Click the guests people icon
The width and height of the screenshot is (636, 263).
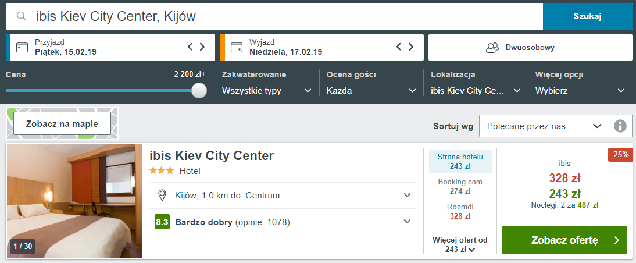click(492, 48)
